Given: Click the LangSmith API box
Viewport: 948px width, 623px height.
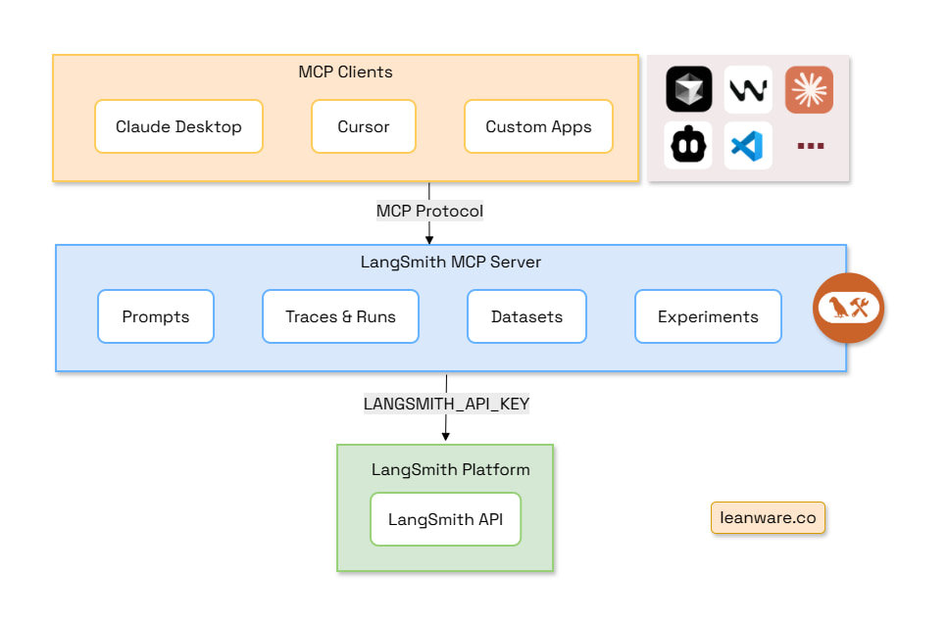Looking at the screenshot, I should (x=446, y=519).
